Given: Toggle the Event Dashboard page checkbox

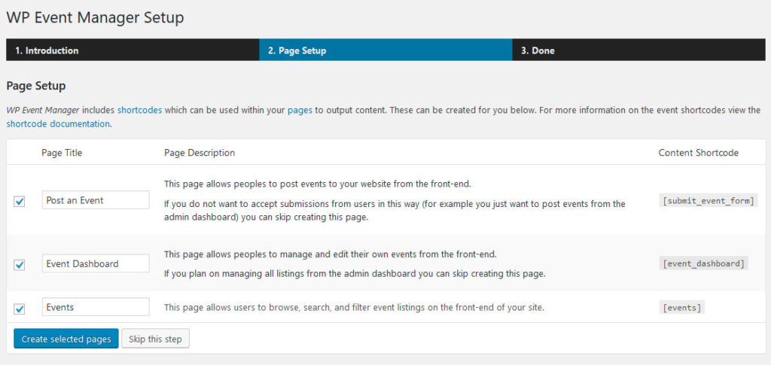Looking at the screenshot, I should [x=19, y=265].
